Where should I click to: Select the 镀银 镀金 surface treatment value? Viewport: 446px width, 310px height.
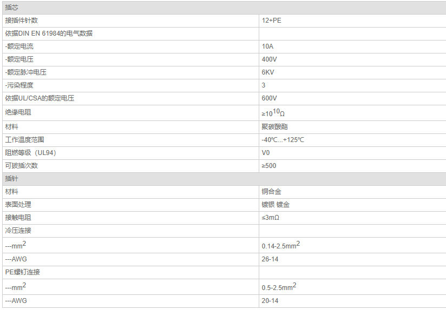tap(276, 205)
